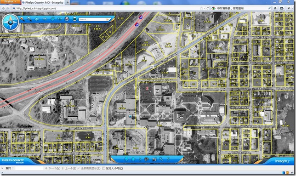This screenshot has height=176, width=296.
Task: Open the XY coordinates tool
Action: (x=59, y=19)
